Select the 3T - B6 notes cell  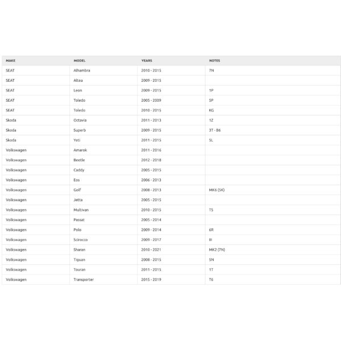coord(215,130)
